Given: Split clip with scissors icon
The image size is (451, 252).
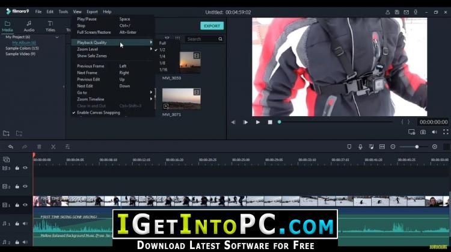Looking at the screenshot, I should click(x=53, y=147).
